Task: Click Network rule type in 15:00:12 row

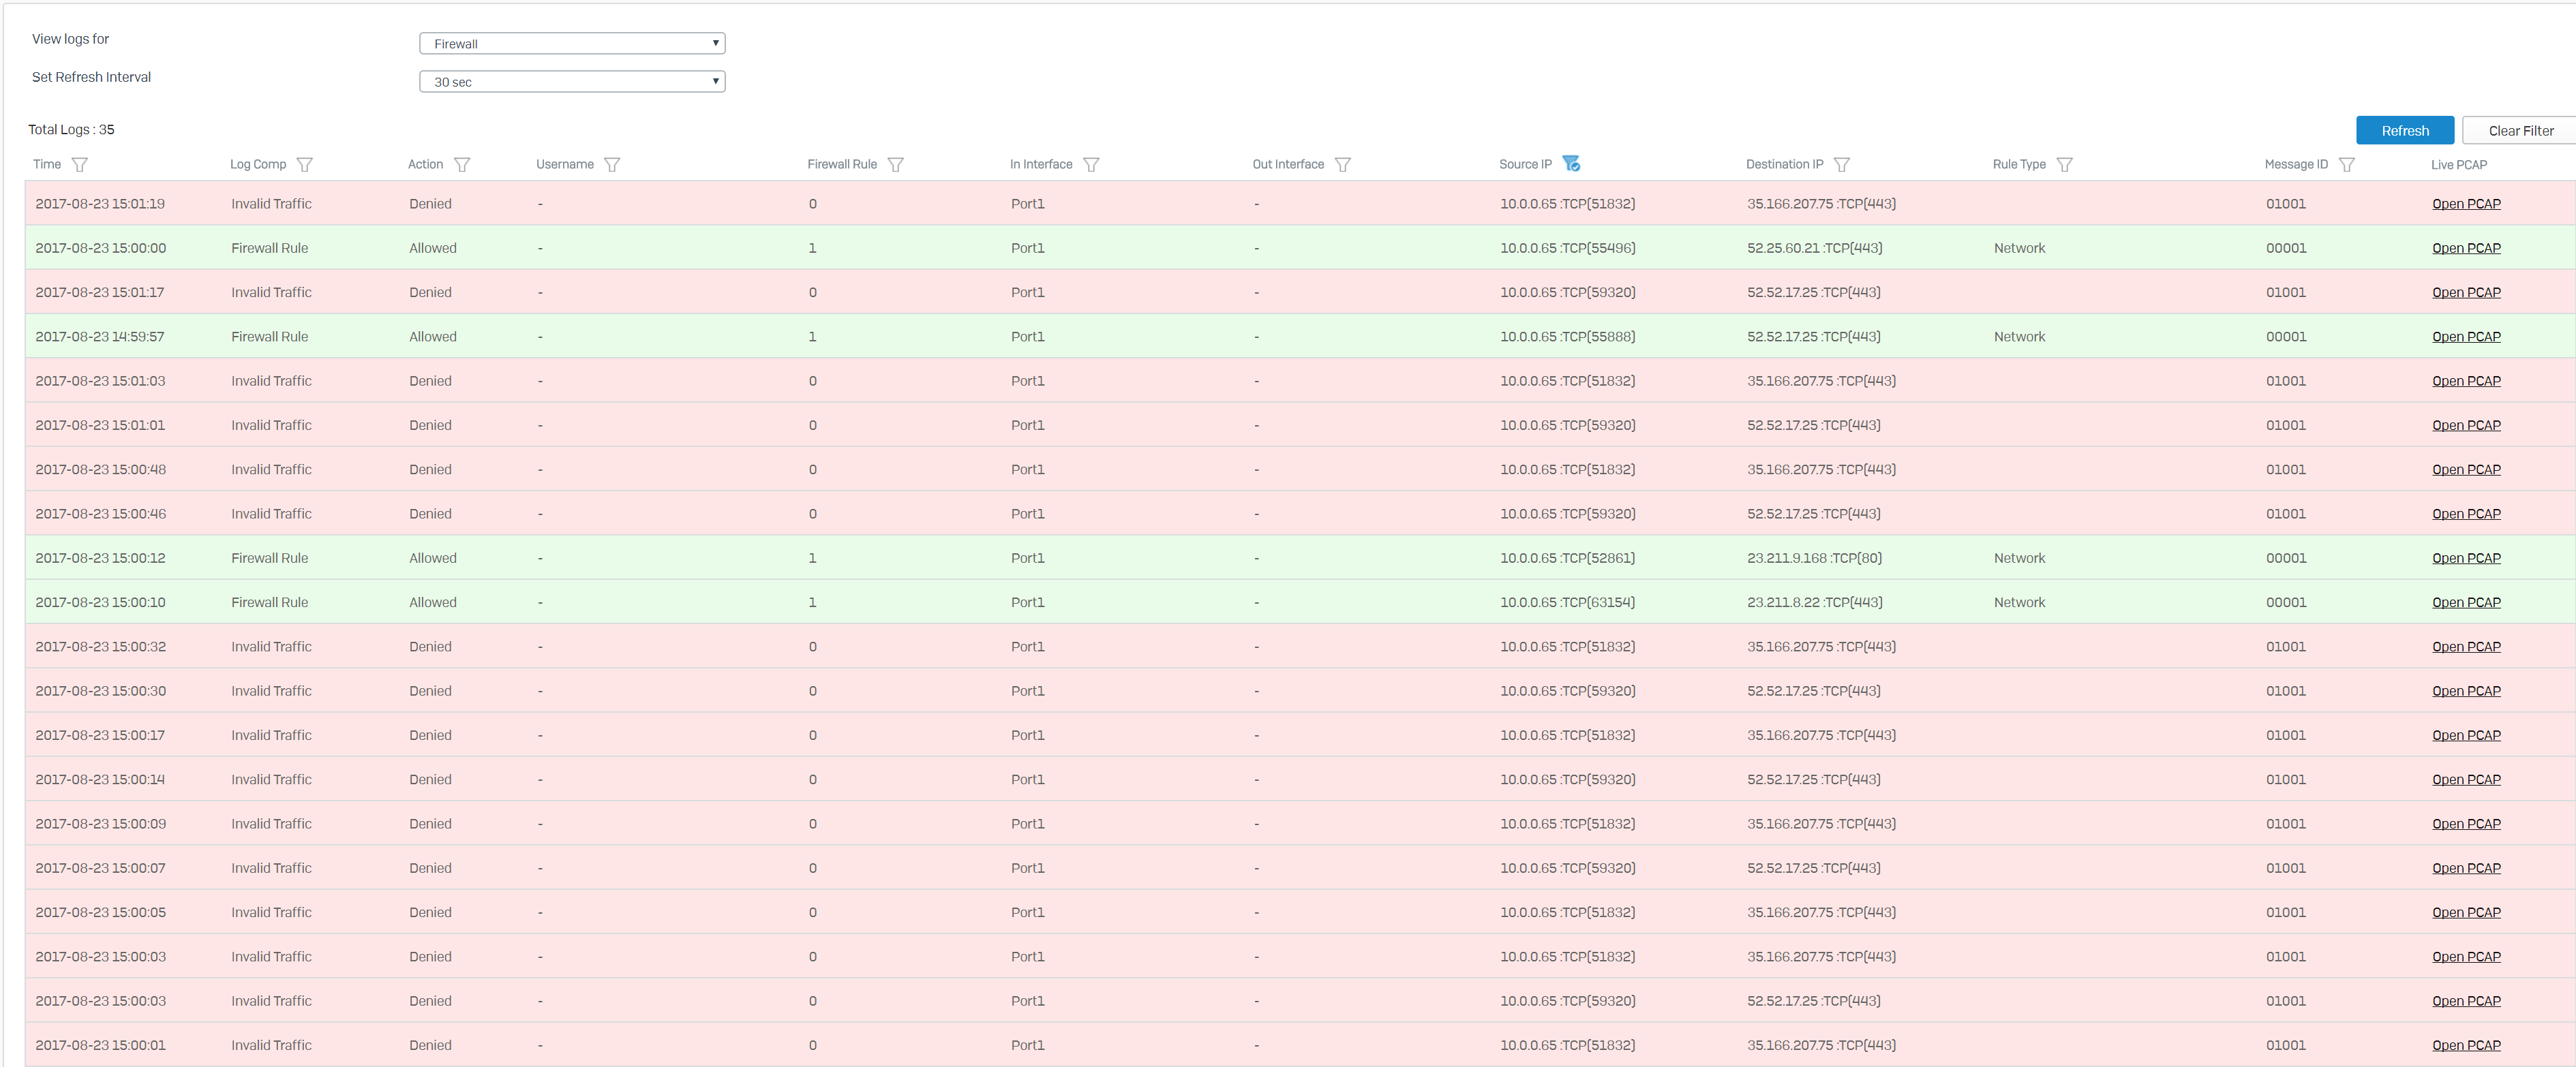Action: (x=2019, y=558)
